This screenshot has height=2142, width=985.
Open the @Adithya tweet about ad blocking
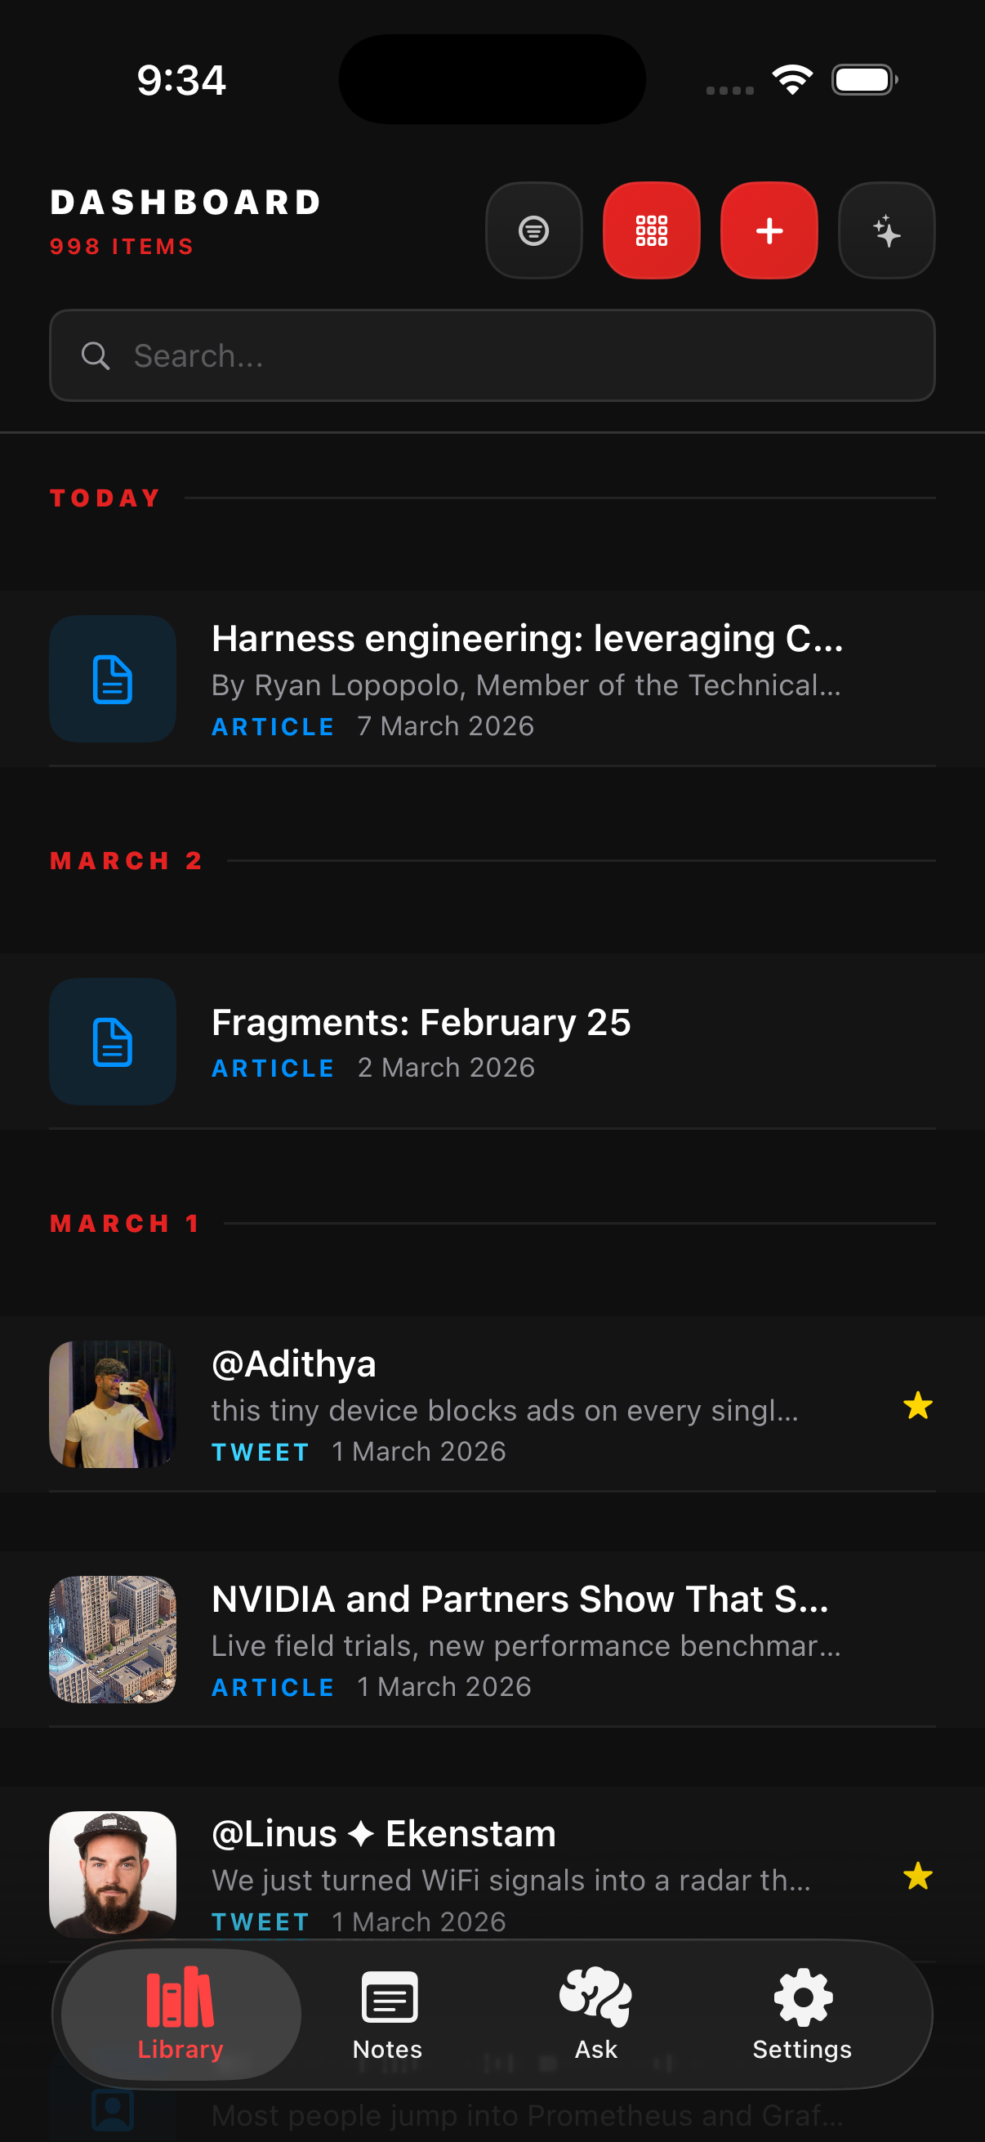coord(504,1410)
